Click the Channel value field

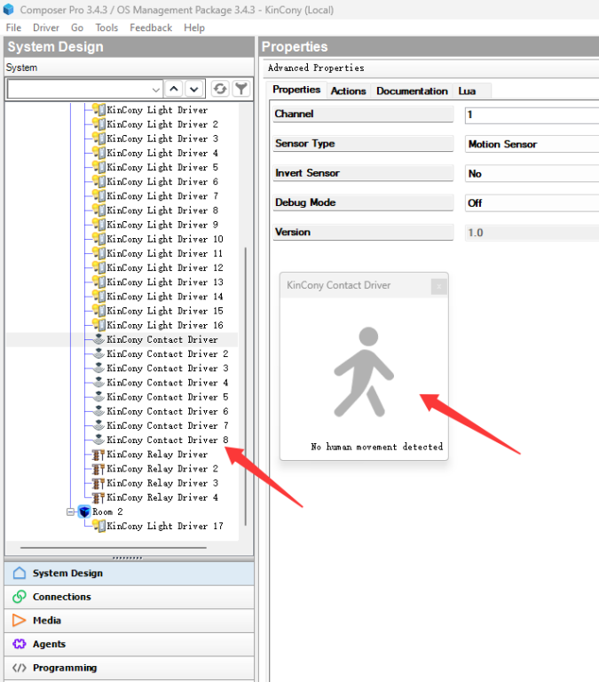pos(532,115)
